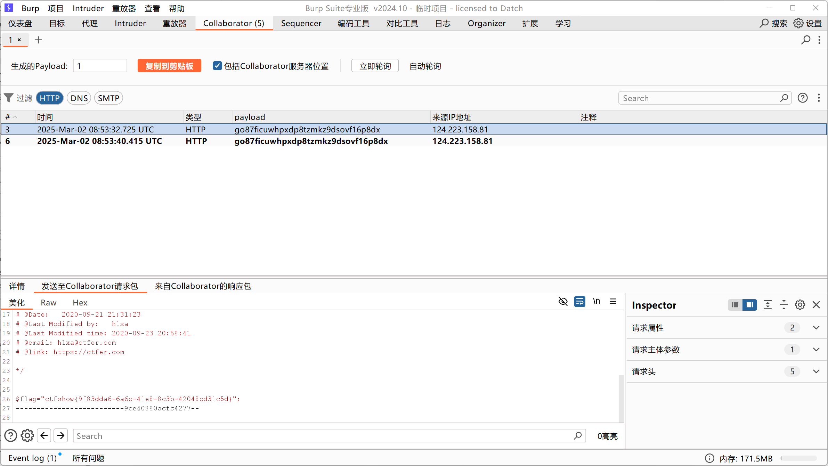Screen dimensions: 828x466
Task: Click the filter funnel icon
Action: point(9,98)
